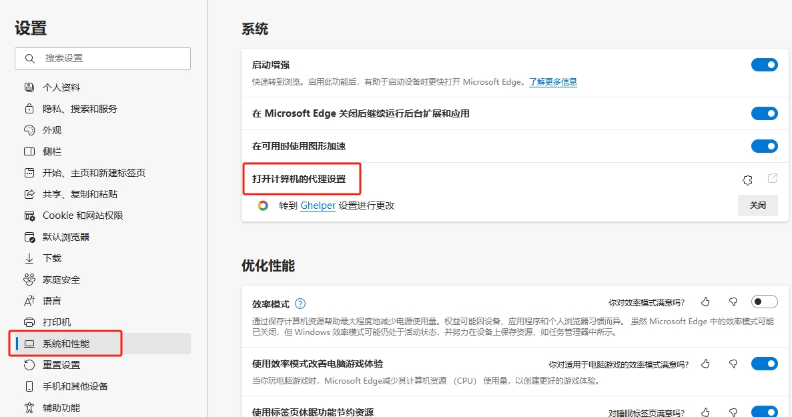
Task: Click the language icon beside 语言
Action: coord(29,301)
